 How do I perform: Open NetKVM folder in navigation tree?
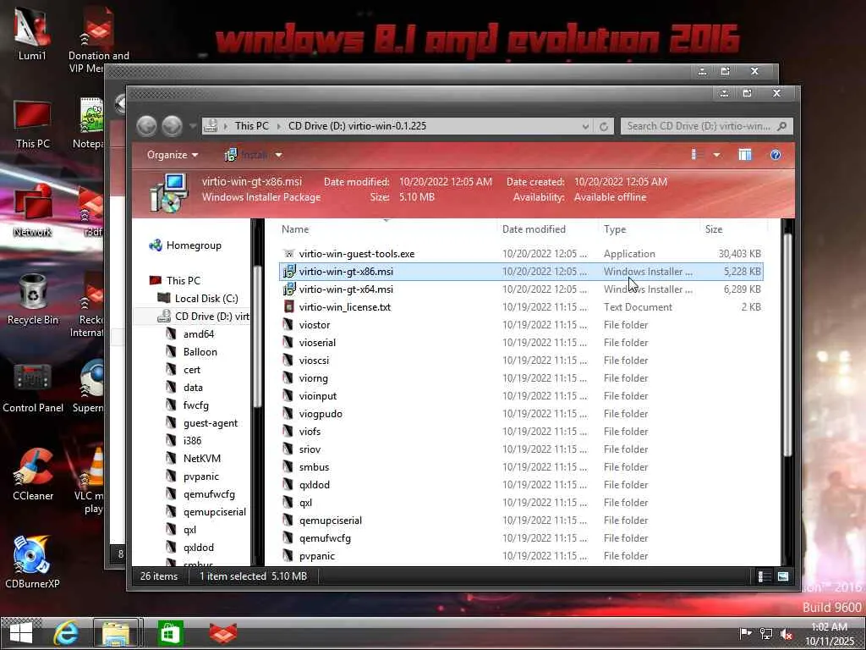point(194,458)
